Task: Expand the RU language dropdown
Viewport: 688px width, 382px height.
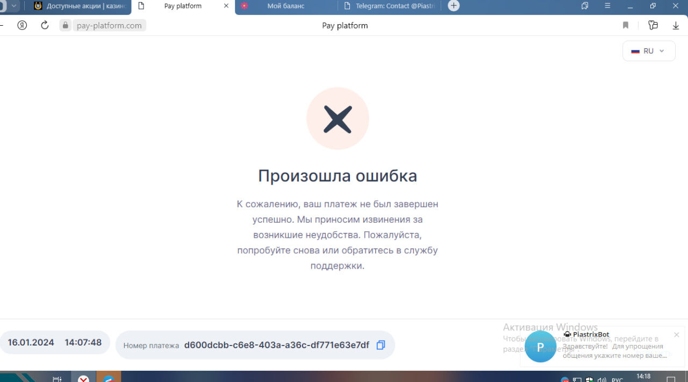Action: coord(649,51)
